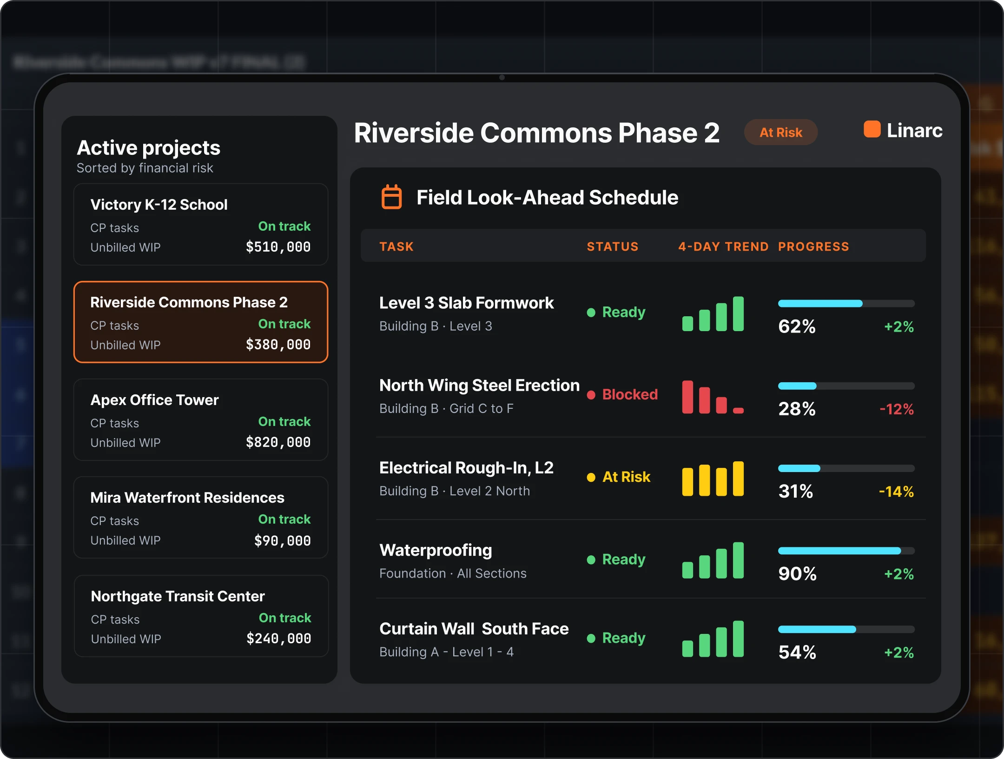Sort by the 4-DAY TREND column header
This screenshot has width=1004, height=759.
click(x=723, y=246)
